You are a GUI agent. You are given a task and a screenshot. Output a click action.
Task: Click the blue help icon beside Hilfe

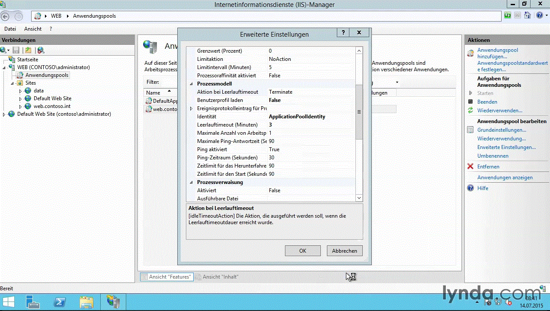click(x=470, y=188)
